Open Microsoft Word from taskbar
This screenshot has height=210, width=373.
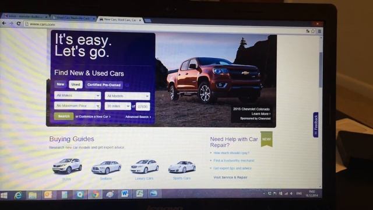pyautogui.click(x=125, y=194)
